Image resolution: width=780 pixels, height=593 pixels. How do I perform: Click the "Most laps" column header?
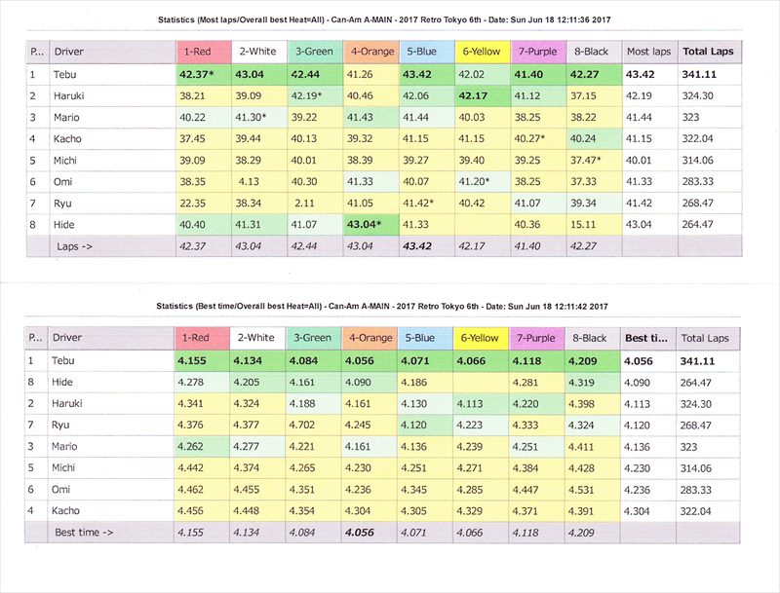650,50
